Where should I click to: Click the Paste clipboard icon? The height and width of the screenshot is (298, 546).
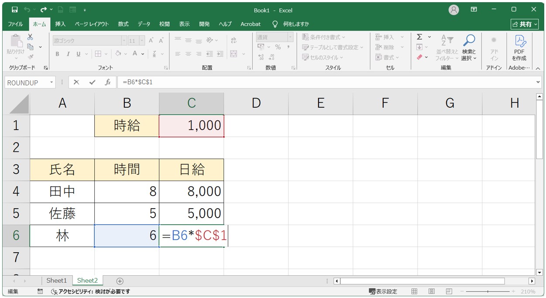[x=16, y=41]
